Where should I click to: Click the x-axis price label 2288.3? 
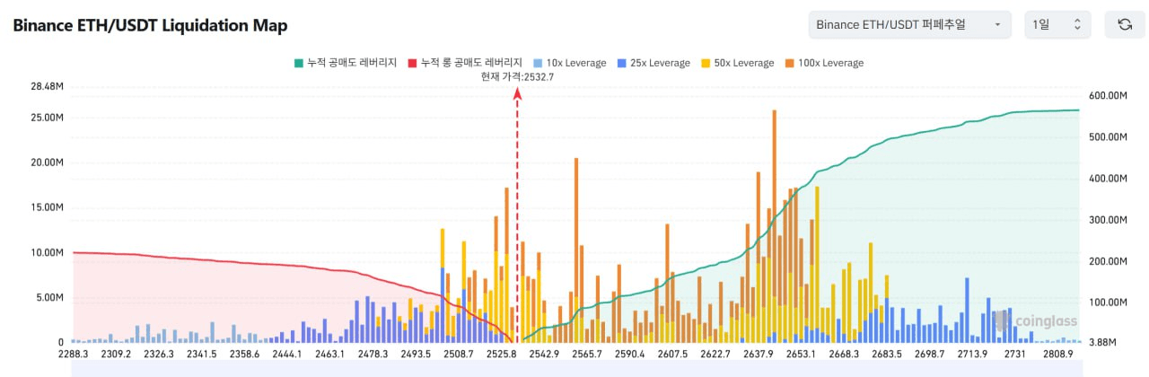(72, 355)
